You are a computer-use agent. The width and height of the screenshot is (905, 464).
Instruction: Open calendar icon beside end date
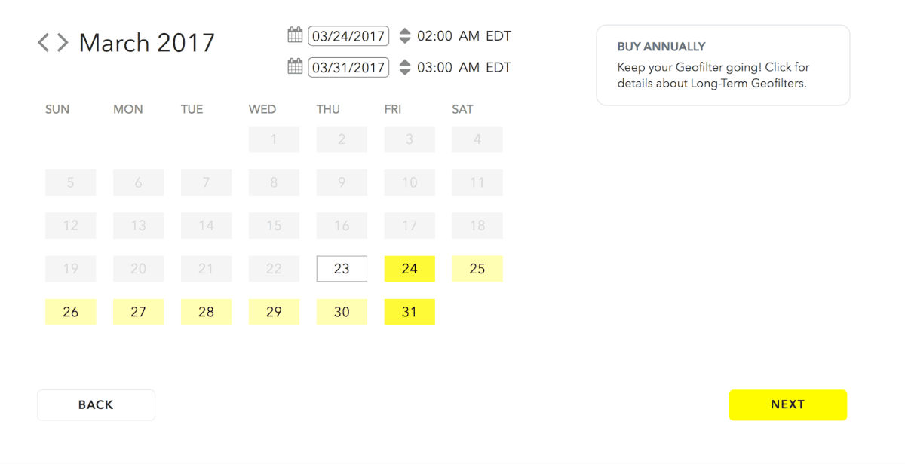tap(295, 66)
